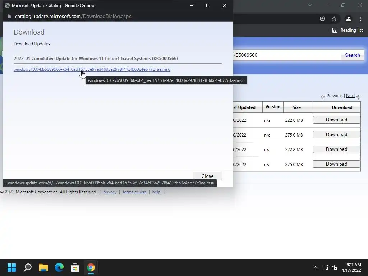
Task: Open the Windows Start menu
Action: pyautogui.click(x=11, y=267)
